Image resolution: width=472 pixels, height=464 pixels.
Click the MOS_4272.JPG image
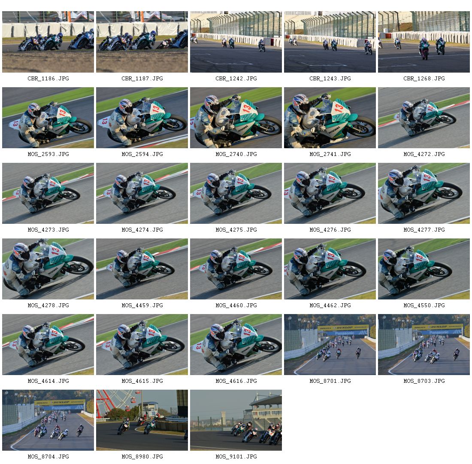(x=424, y=118)
